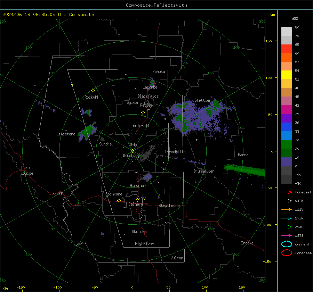Click the dBZ legend heading
The width and height of the screenshot is (313, 292).
[295, 19]
